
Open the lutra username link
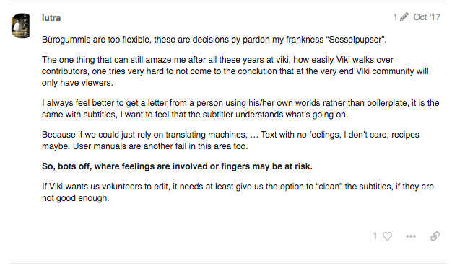pos(51,18)
